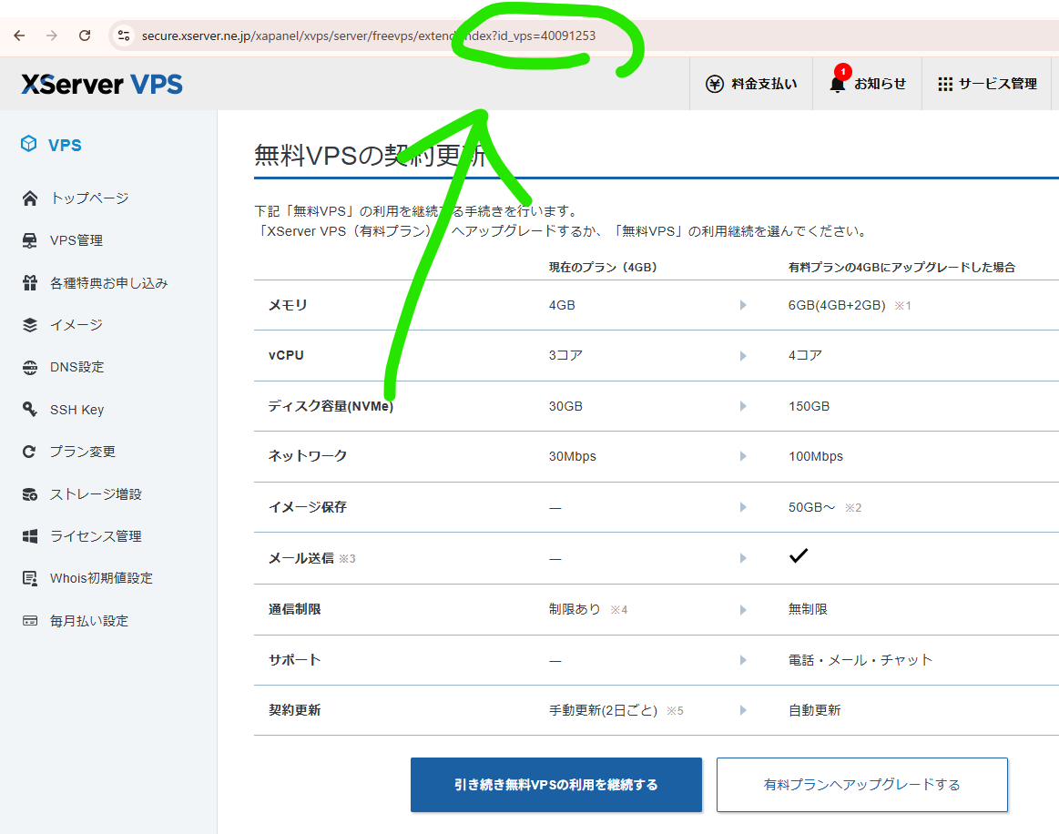Click the 100Mbps network value
The image size is (1059, 834).
click(x=815, y=456)
